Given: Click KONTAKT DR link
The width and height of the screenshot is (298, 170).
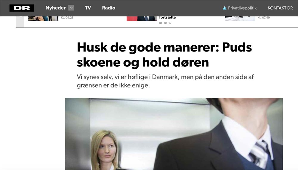Looking at the screenshot, I should tap(280, 8).
